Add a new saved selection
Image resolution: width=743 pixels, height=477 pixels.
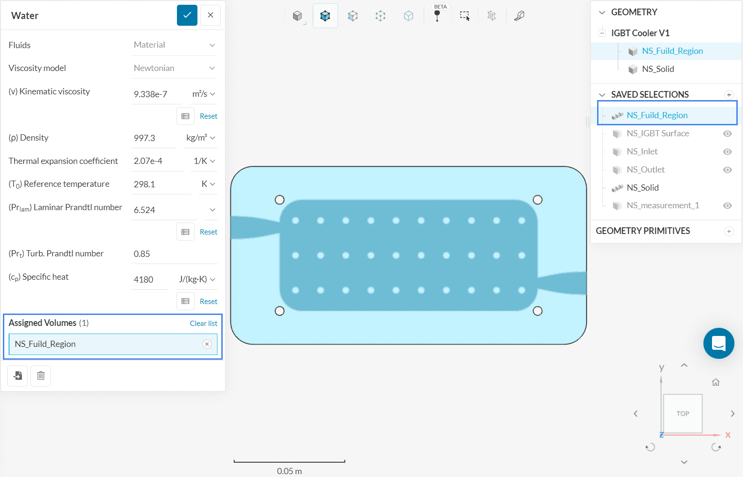[729, 95]
